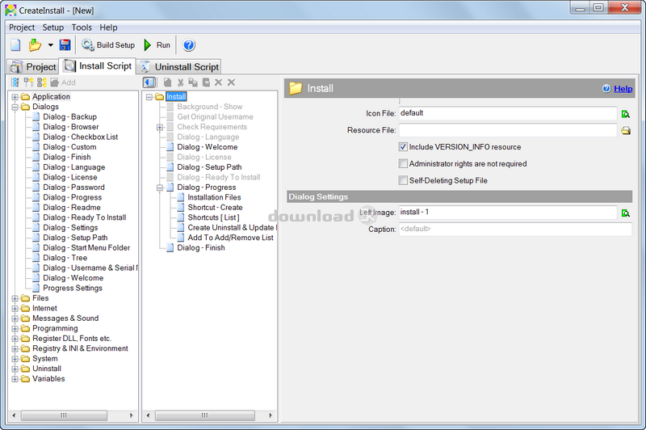Expand the Variables folder node
The height and width of the screenshot is (430, 646).
click(x=15, y=379)
